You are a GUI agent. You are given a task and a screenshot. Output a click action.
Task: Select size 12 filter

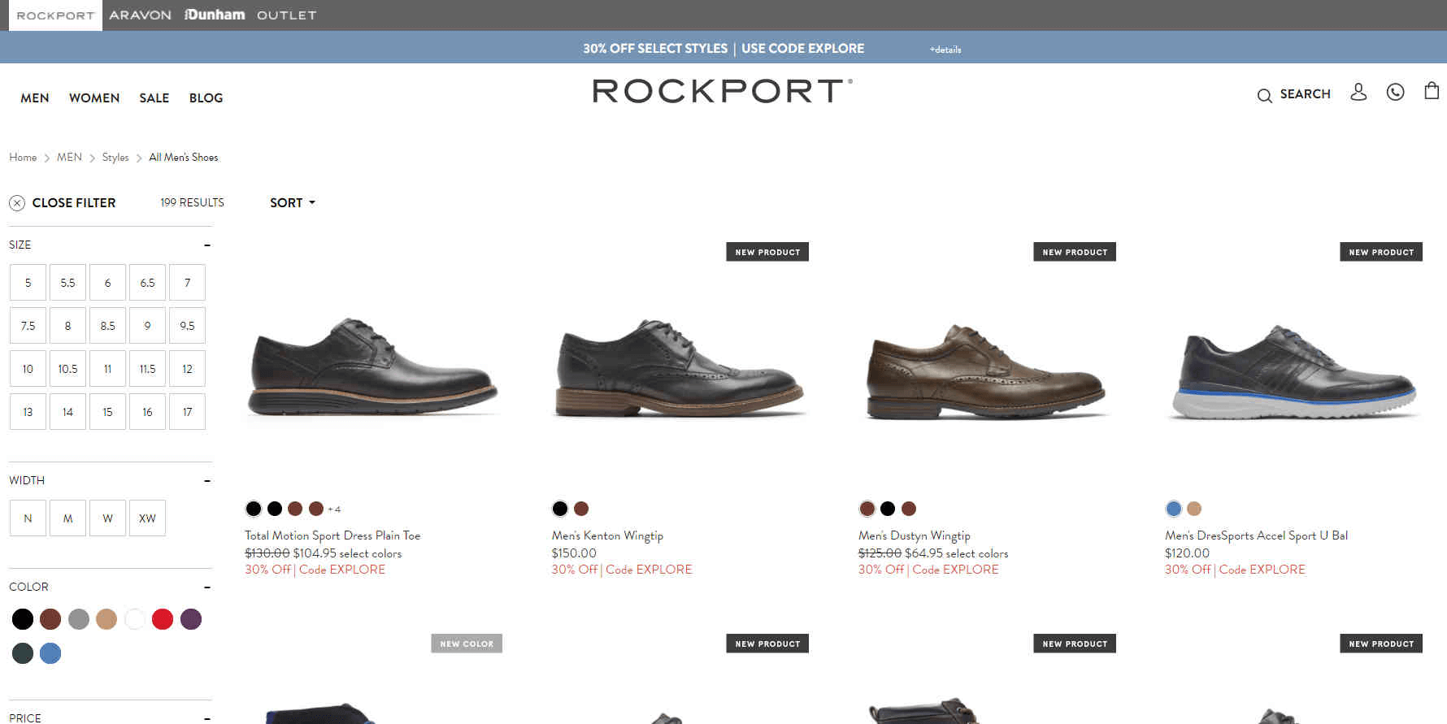pos(187,369)
